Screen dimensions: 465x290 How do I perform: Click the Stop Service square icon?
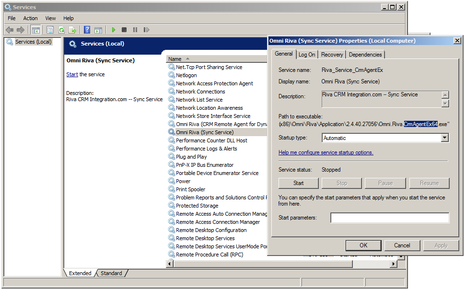124,30
